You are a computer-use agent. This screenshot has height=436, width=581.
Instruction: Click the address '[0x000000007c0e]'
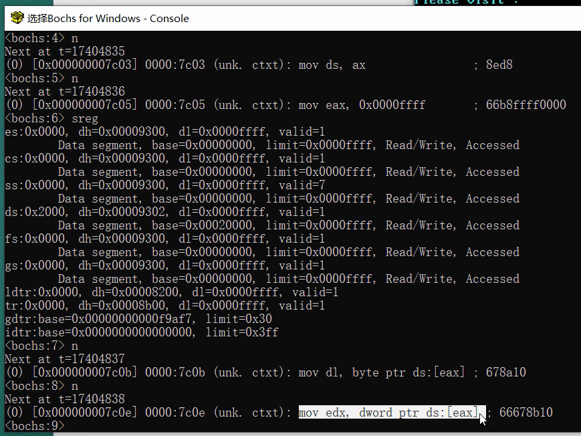click(85, 413)
